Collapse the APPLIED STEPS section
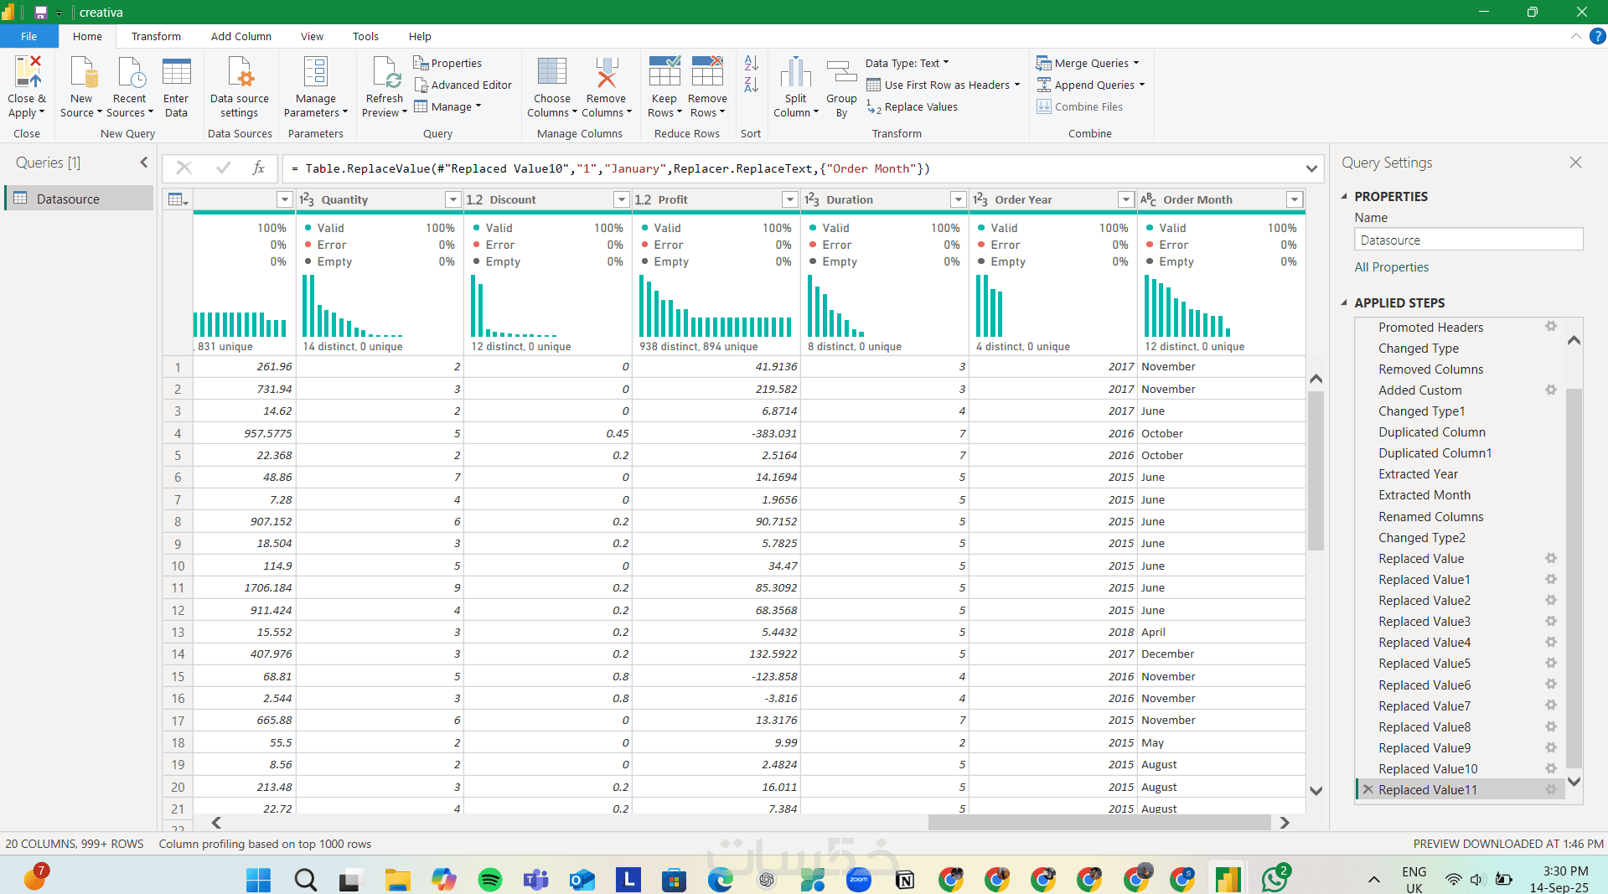 tap(1345, 302)
